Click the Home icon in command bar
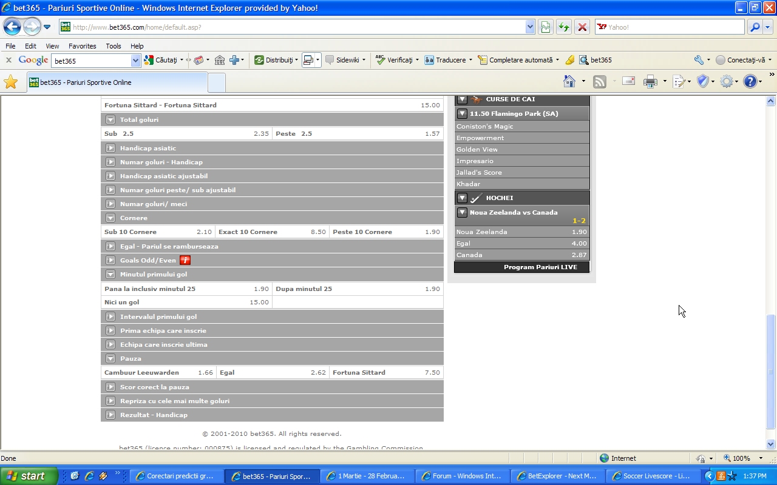 569,81
